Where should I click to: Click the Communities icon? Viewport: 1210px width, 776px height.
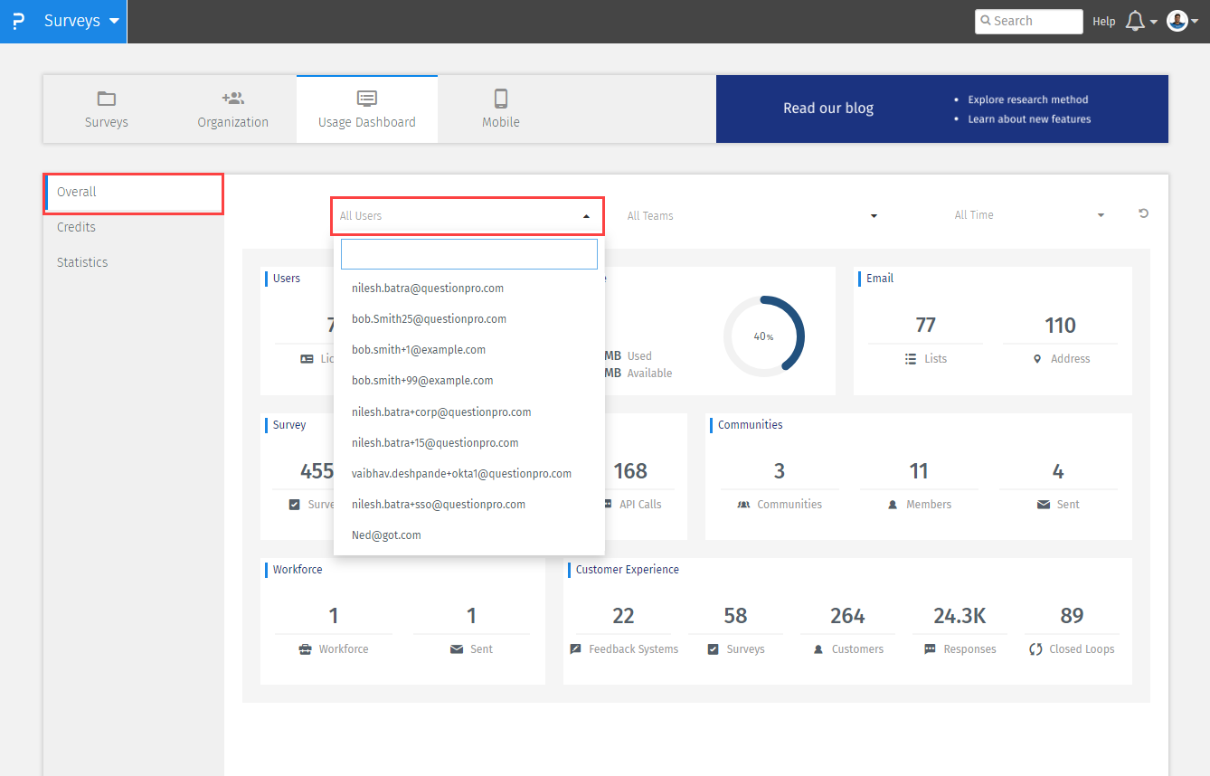746,504
